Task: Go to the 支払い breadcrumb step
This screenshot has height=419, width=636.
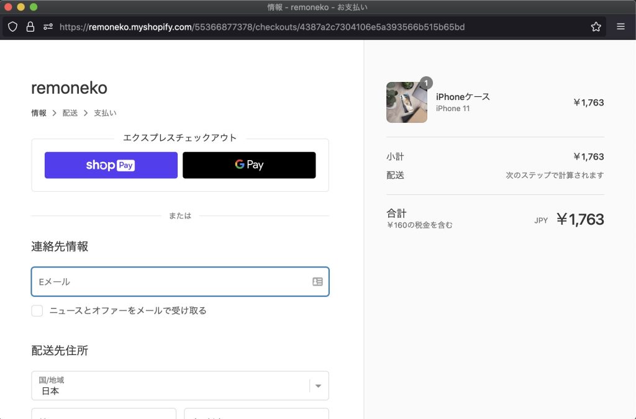Action: (x=105, y=113)
